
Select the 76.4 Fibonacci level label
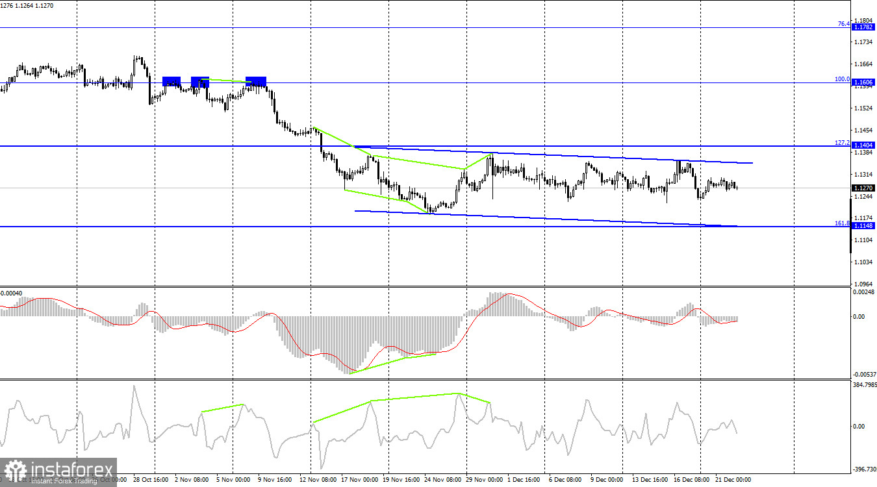pos(844,24)
